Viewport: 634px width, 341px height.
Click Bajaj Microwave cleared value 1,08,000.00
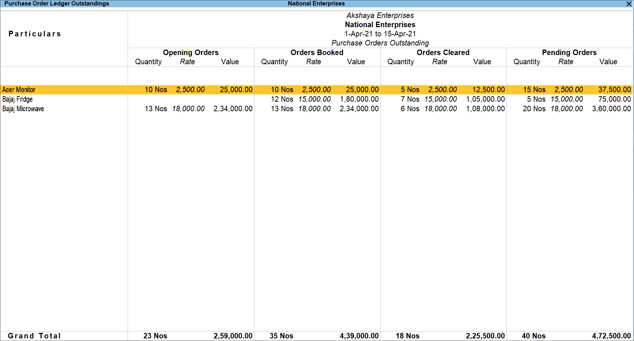(x=485, y=109)
